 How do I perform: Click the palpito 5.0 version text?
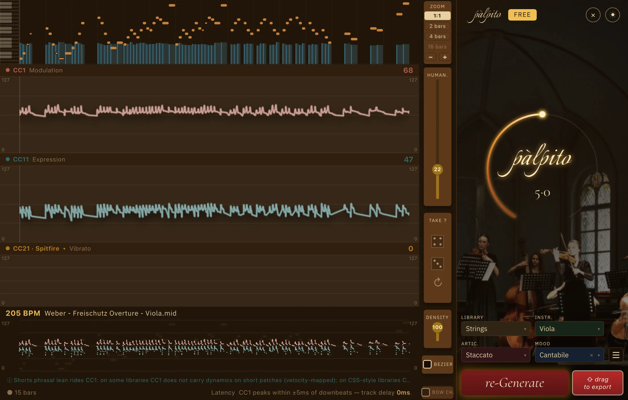542,193
